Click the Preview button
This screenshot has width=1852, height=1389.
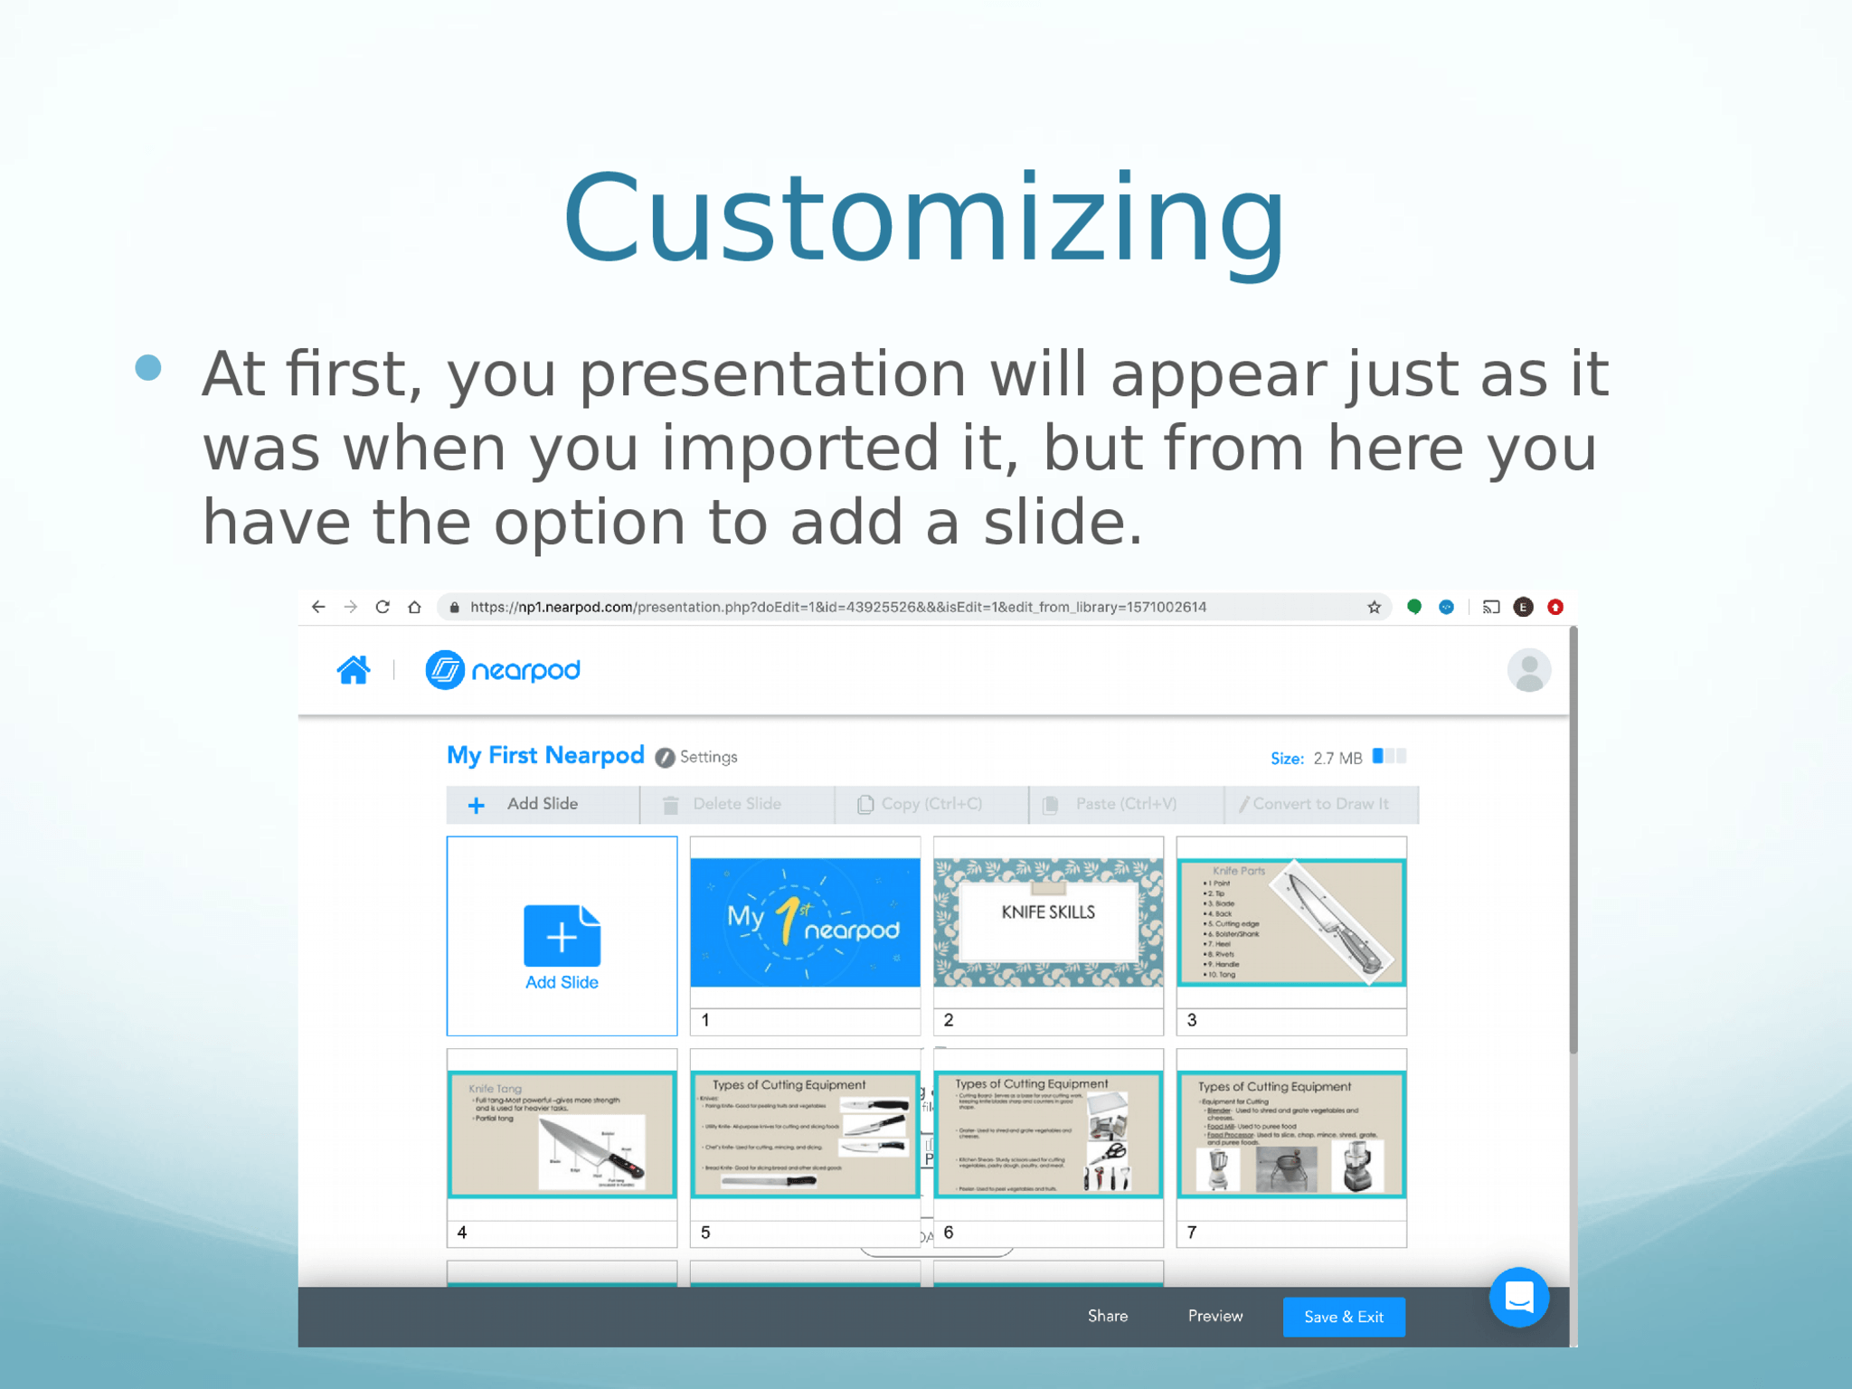click(1215, 1316)
